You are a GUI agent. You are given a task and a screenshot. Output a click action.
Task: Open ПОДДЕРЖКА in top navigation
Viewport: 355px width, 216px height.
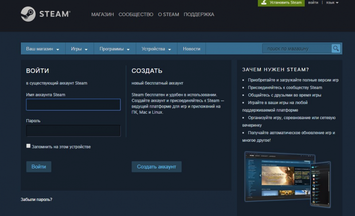coord(199,14)
